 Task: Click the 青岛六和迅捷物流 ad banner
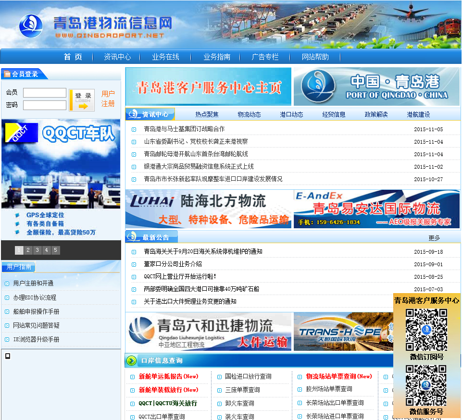tap(208, 332)
